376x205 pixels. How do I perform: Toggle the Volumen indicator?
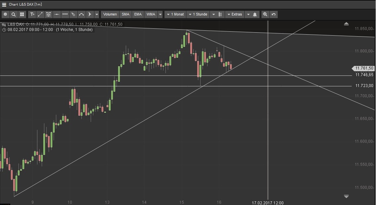pos(110,14)
